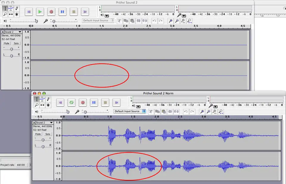Image resolution: width=286 pixels, height=184 pixels.
Task: Solo the Sound 2 track in the Norm window
Action: (48, 134)
